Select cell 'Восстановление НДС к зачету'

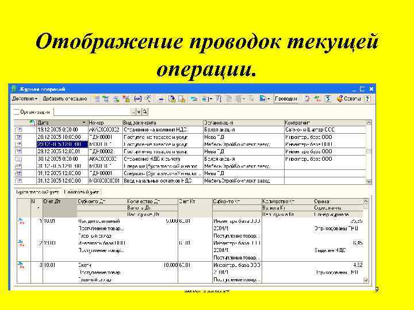click(x=163, y=159)
